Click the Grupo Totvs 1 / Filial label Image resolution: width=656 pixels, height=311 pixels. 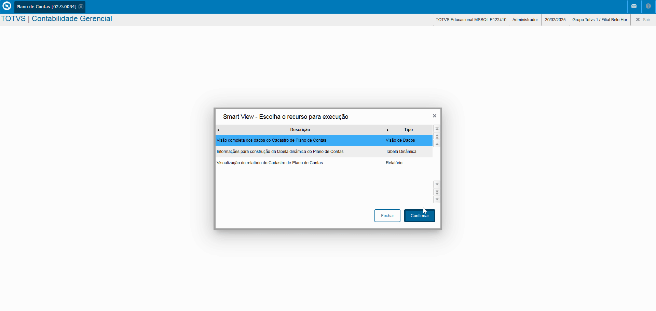pyautogui.click(x=600, y=20)
